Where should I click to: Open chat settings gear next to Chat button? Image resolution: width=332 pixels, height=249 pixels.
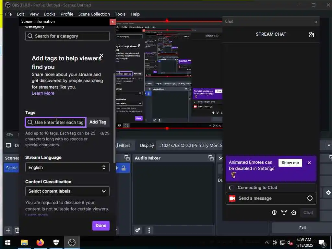[294, 213]
